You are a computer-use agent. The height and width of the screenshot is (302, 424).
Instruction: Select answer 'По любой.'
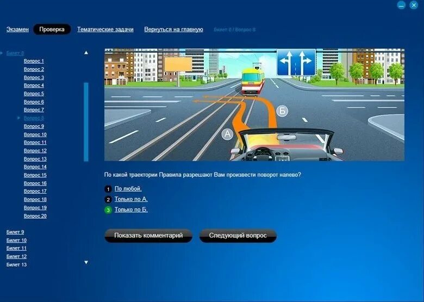(x=128, y=189)
